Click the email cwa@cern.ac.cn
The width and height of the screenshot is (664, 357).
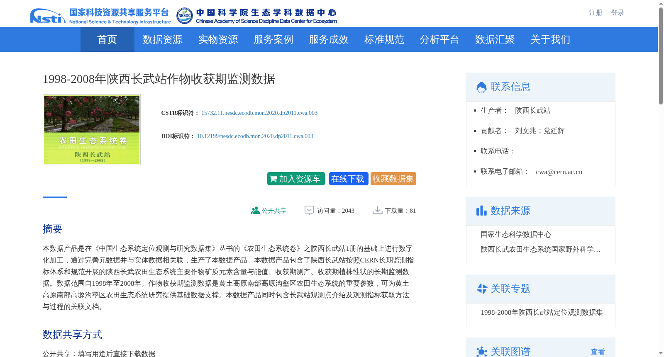(559, 172)
